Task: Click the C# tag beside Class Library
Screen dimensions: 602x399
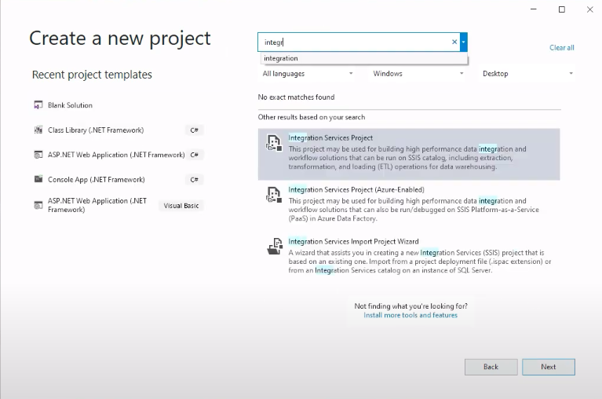Action: pyautogui.click(x=195, y=130)
